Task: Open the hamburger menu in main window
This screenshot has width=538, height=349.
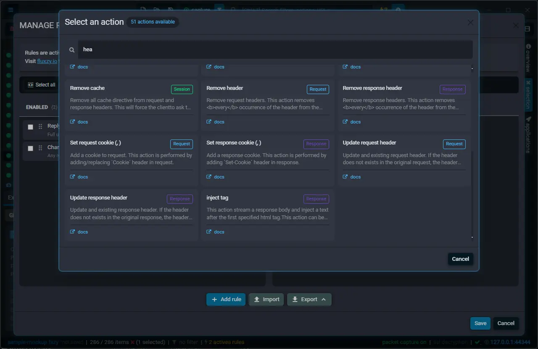Action: click(x=11, y=10)
